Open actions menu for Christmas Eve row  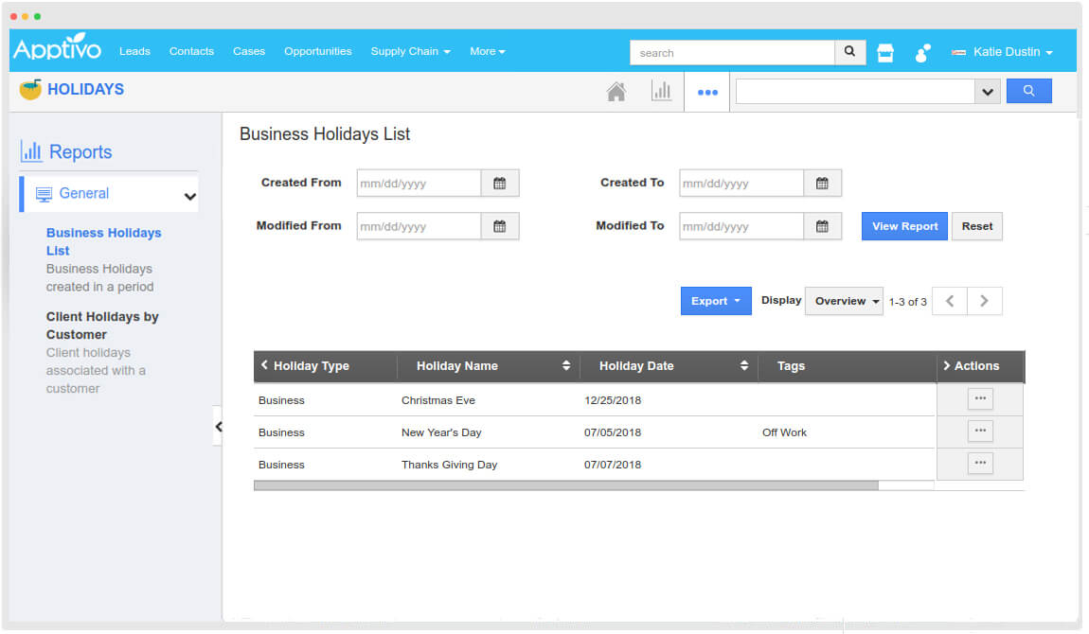click(x=980, y=399)
